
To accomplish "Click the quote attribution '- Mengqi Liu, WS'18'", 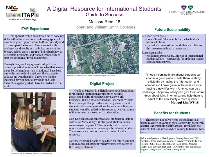I will click(184, 103).
